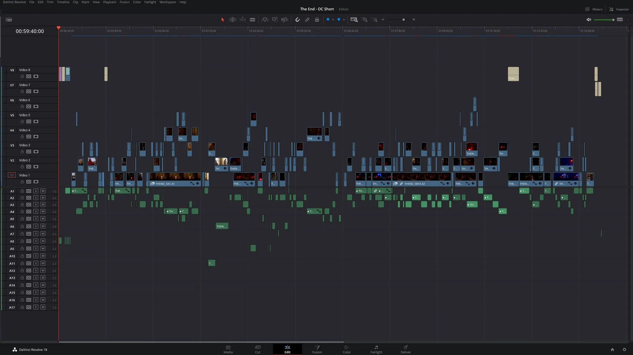Open the Timeline menu

tap(63, 2)
